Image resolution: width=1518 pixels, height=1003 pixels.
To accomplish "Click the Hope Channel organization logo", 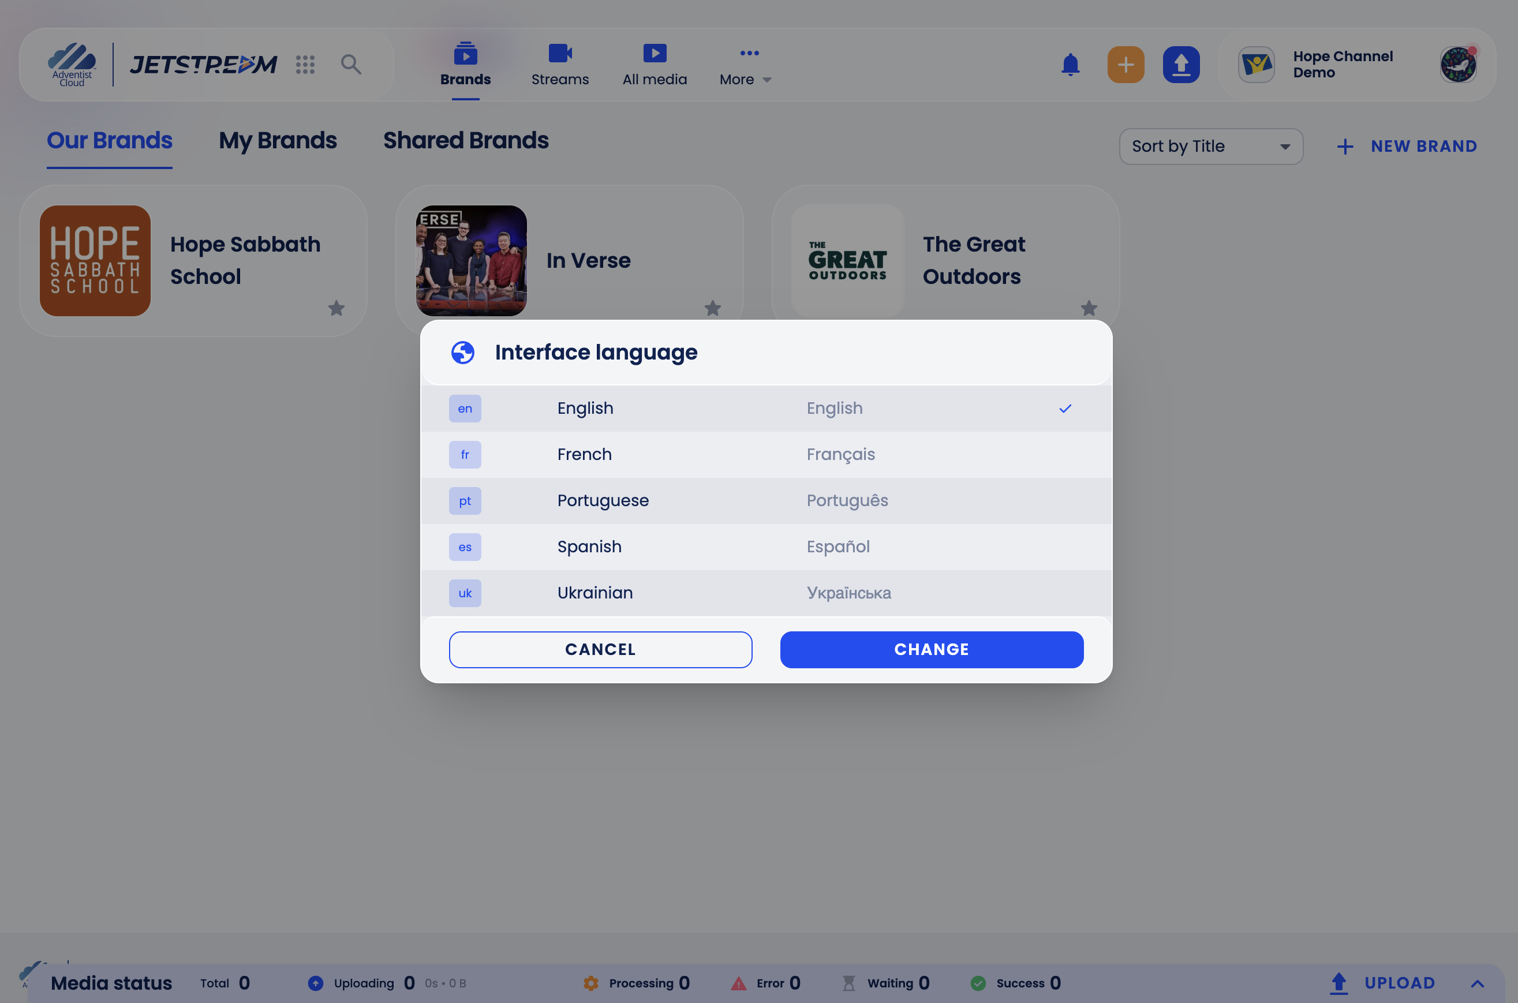I will pyautogui.click(x=1256, y=65).
